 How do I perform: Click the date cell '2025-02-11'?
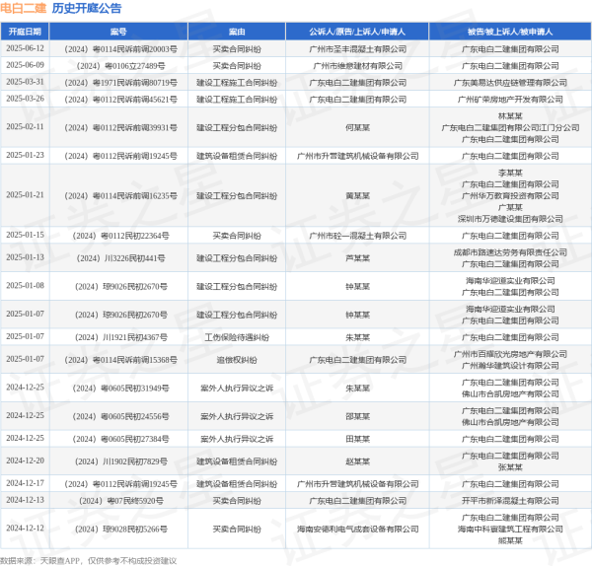(25, 127)
